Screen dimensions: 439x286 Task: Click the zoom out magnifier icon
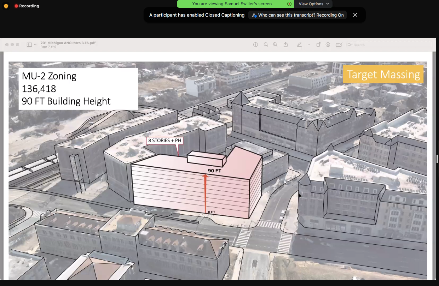266,45
